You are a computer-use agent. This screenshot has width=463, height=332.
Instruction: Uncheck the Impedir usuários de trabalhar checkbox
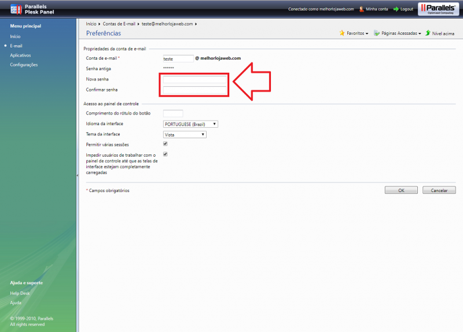166,154
